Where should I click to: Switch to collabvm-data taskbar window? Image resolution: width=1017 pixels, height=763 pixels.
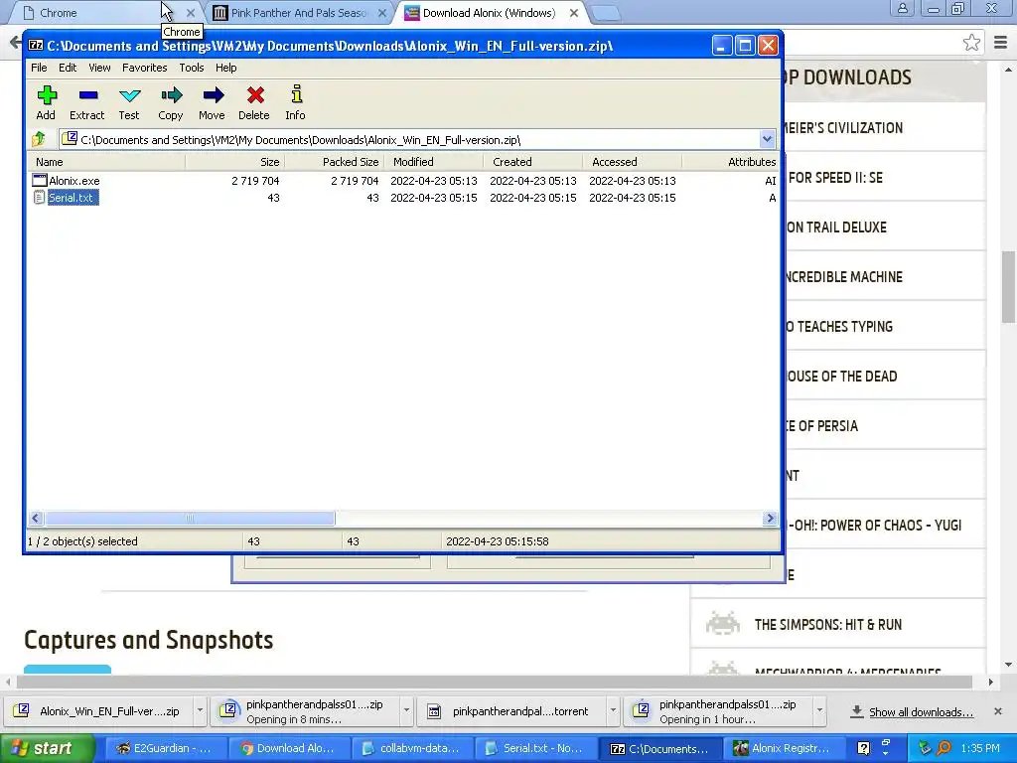click(412, 748)
